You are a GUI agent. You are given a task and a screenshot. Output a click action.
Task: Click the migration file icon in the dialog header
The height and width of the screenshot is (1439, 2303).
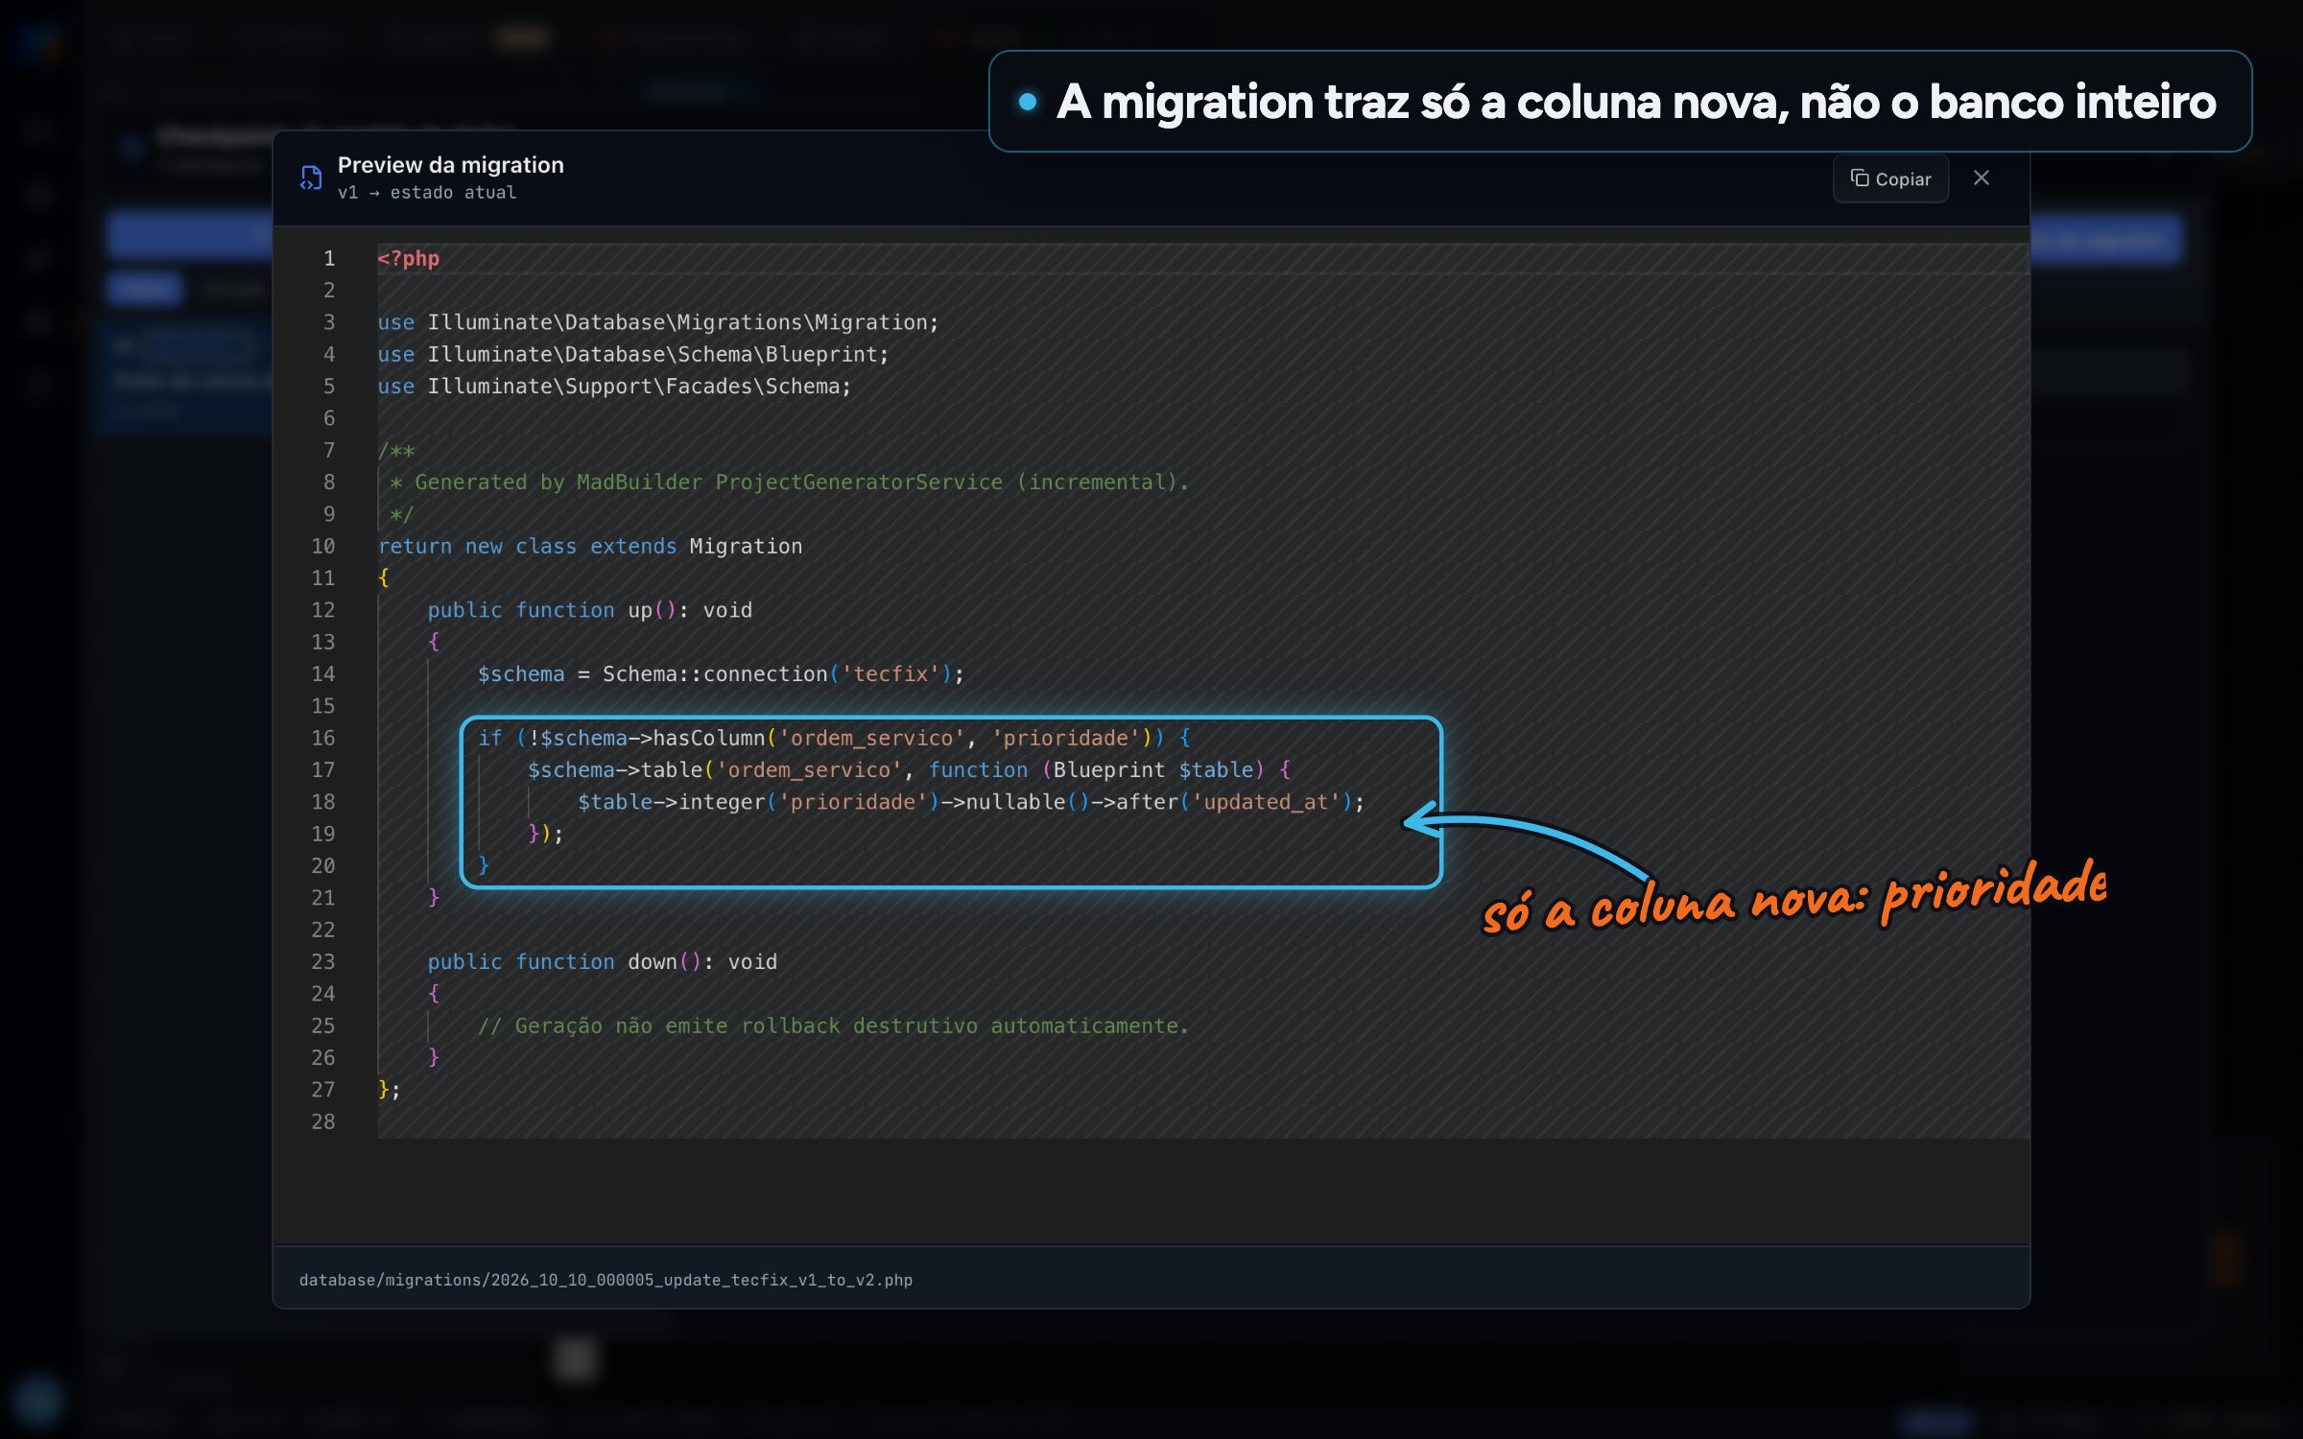(x=311, y=177)
